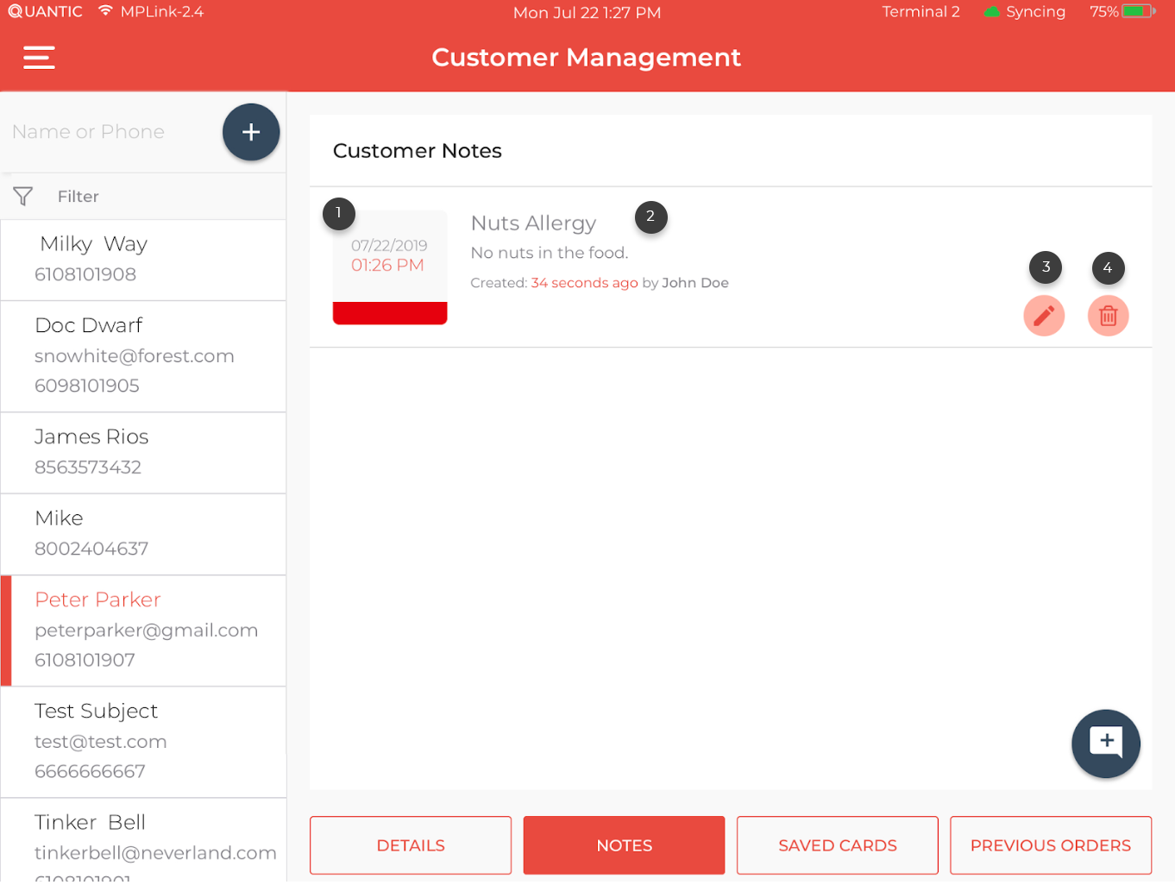Image resolution: width=1175 pixels, height=885 pixels.
Task: Expand the customer Filter options
Action: coord(78,197)
